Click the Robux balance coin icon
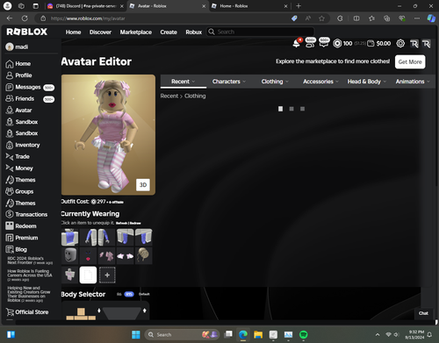The height and width of the screenshot is (343, 439). coord(337,44)
